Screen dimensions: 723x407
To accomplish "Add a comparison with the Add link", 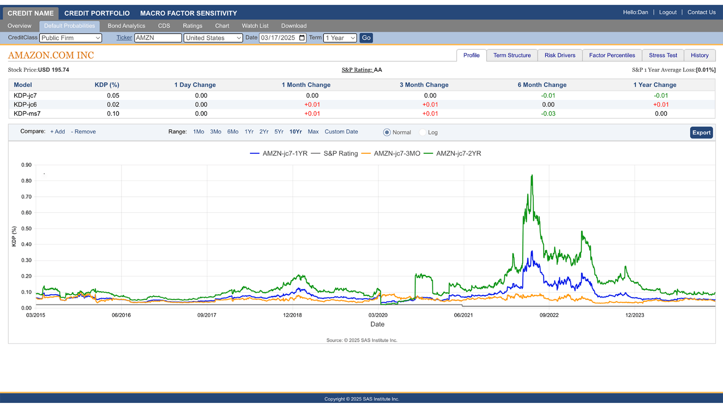I will pos(57,131).
